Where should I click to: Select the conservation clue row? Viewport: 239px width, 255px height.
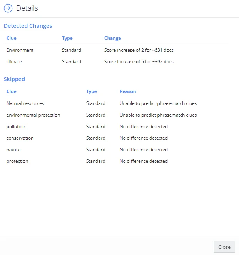[x=116, y=138]
